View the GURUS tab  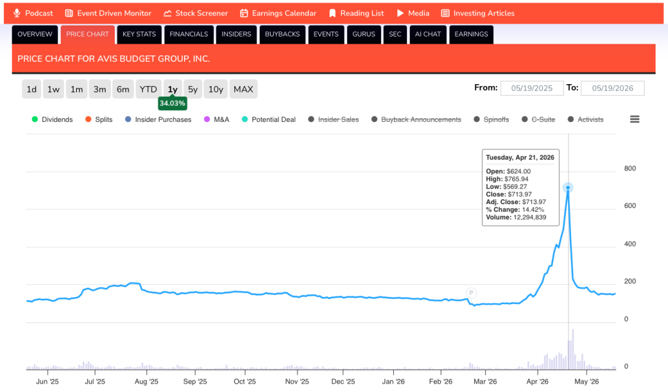click(x=364, y=34)
